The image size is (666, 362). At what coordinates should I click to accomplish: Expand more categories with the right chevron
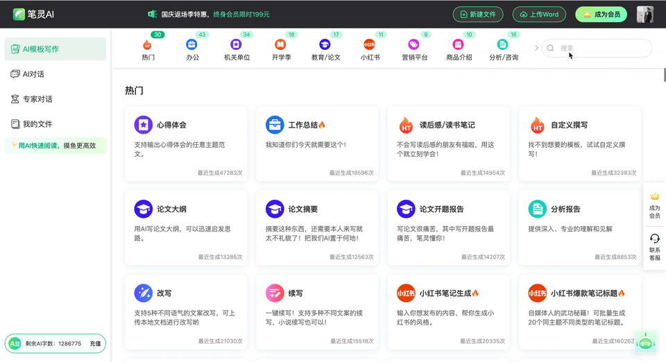point(536,48)
